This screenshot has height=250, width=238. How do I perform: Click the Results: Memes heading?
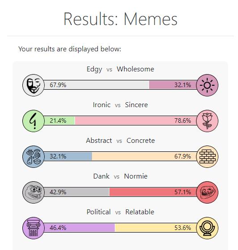[121, 19]
